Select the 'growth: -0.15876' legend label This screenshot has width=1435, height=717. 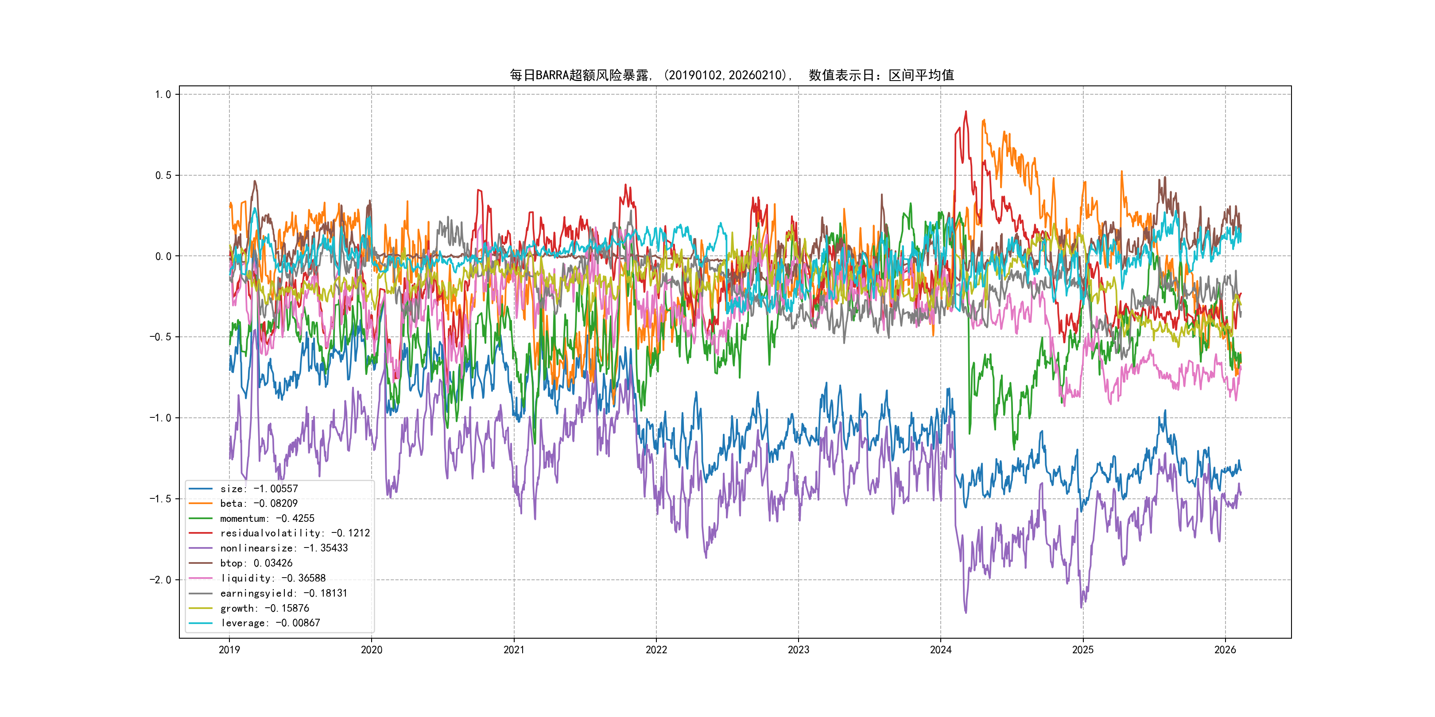pyautogui.click(x=264, y=609)
